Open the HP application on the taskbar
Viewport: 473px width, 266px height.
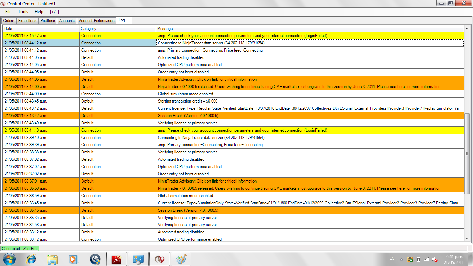(95, 259)
